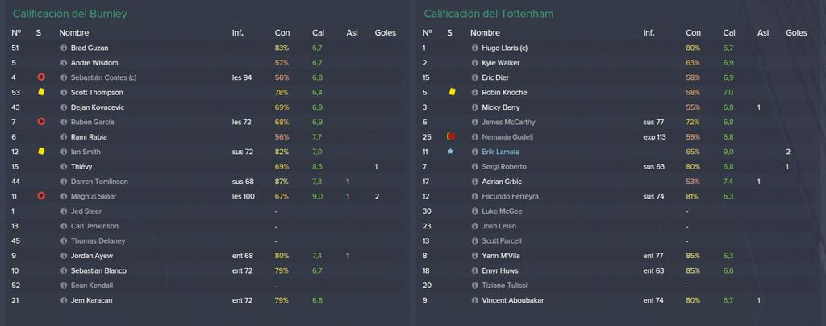
Task: Click the red injury cross next to Magnus Skaar
Action: coord(41,196)
